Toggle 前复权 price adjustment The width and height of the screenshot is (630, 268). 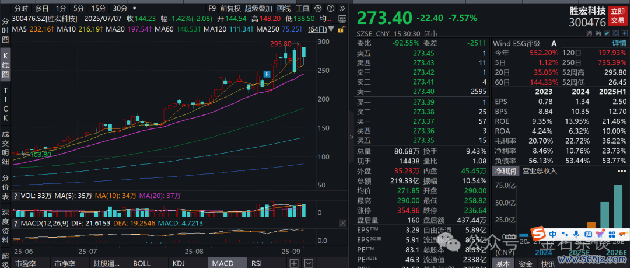click(x=230, y=8)
